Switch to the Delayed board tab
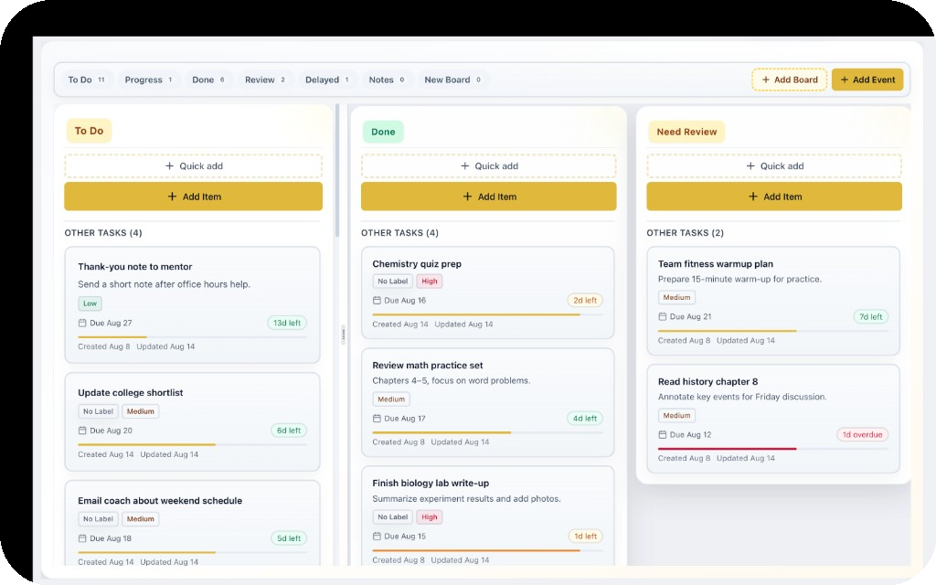Image resolution: width=936 pixels, height=585 pixels. coord(326,80)
